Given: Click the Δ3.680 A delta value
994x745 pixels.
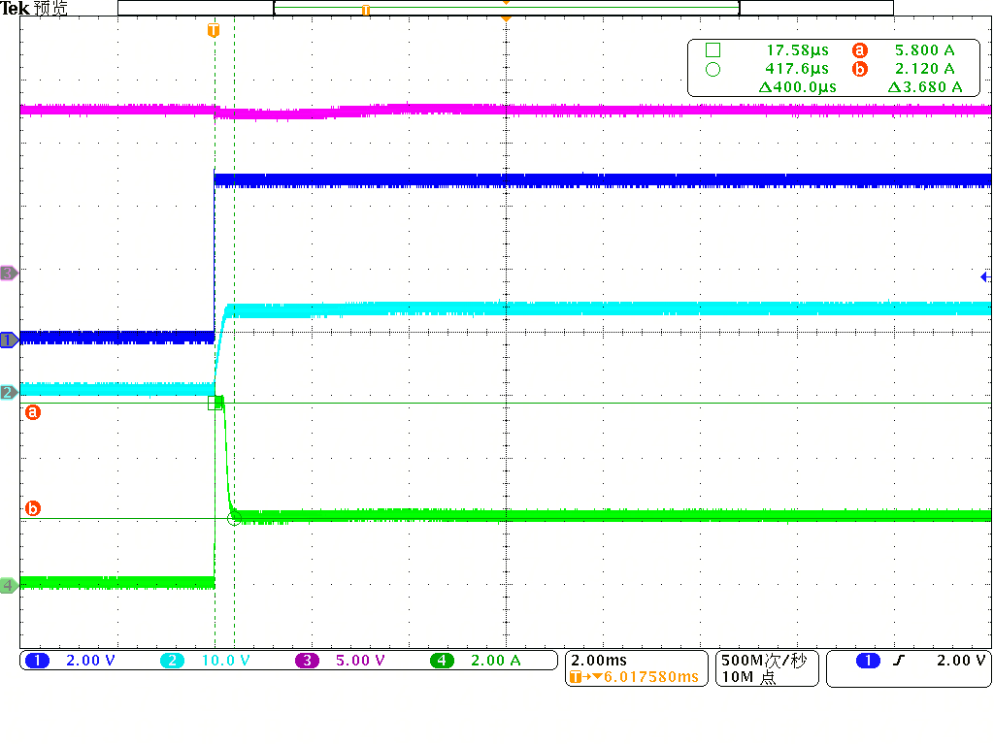Looking at the screenshot, I should click(x=925, y=86).
